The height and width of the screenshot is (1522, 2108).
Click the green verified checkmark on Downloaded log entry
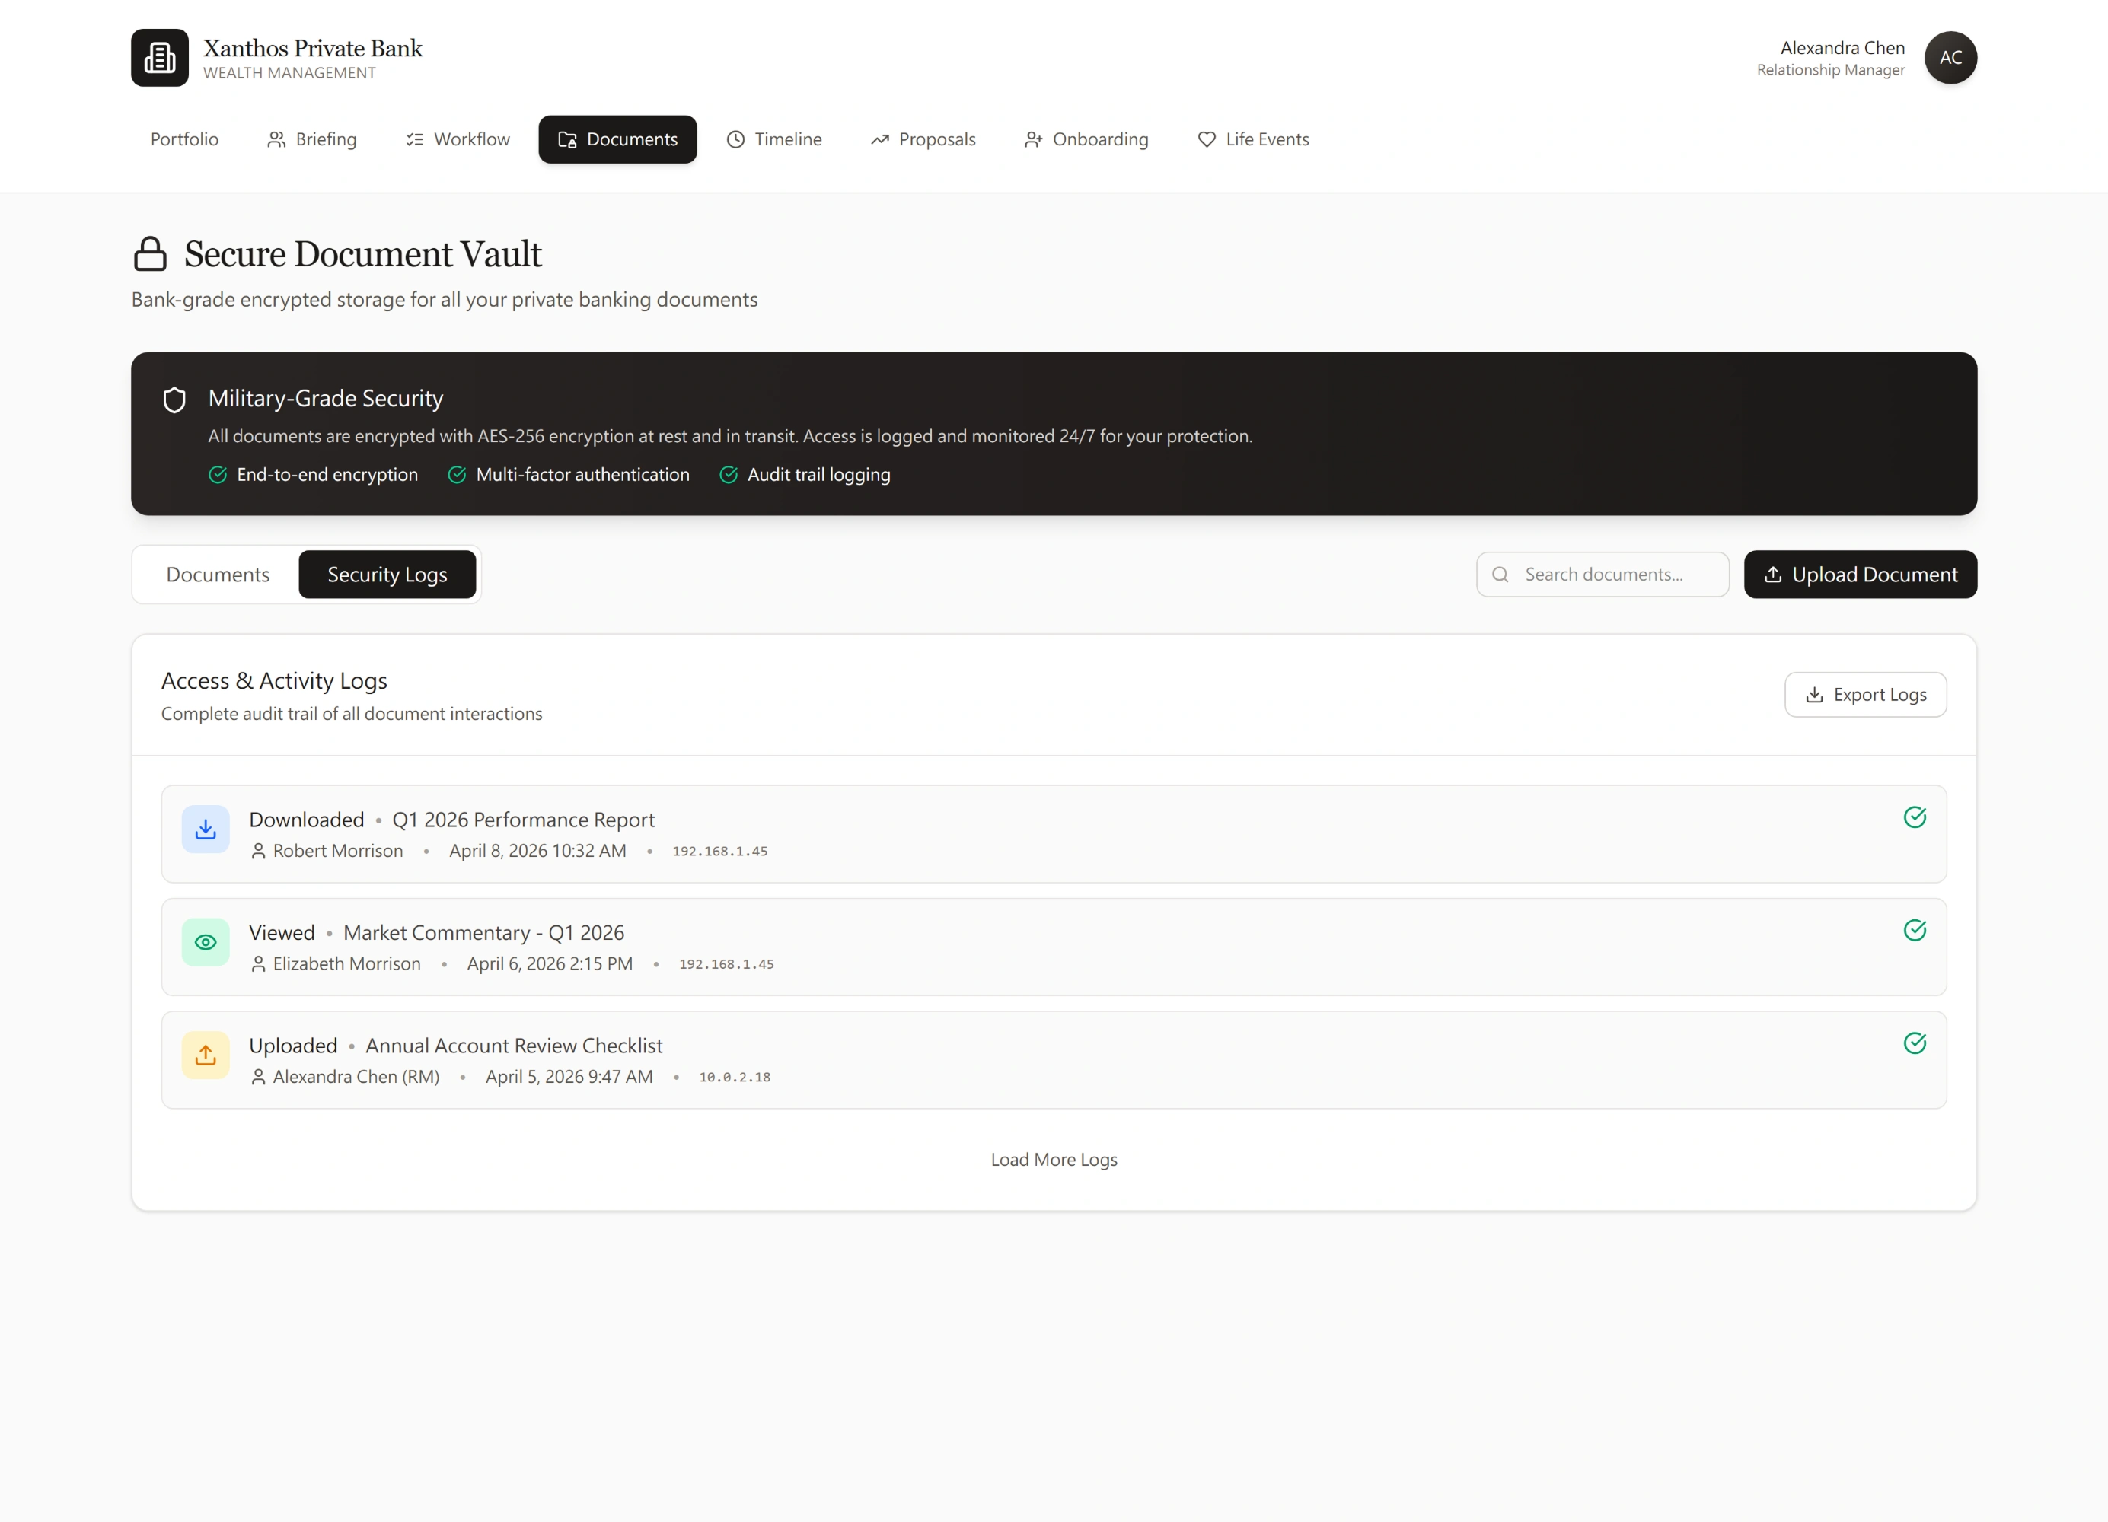click(x=1915, y=817)
